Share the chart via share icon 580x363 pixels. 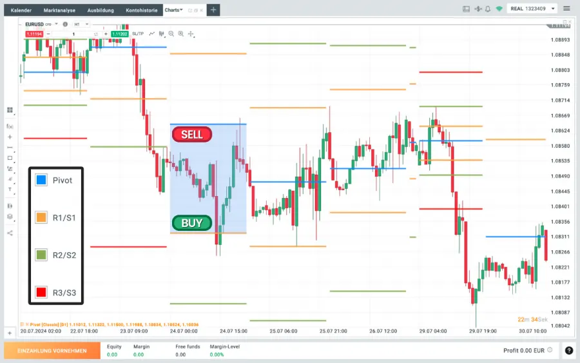pyautogui.click(x=10, y=233)
